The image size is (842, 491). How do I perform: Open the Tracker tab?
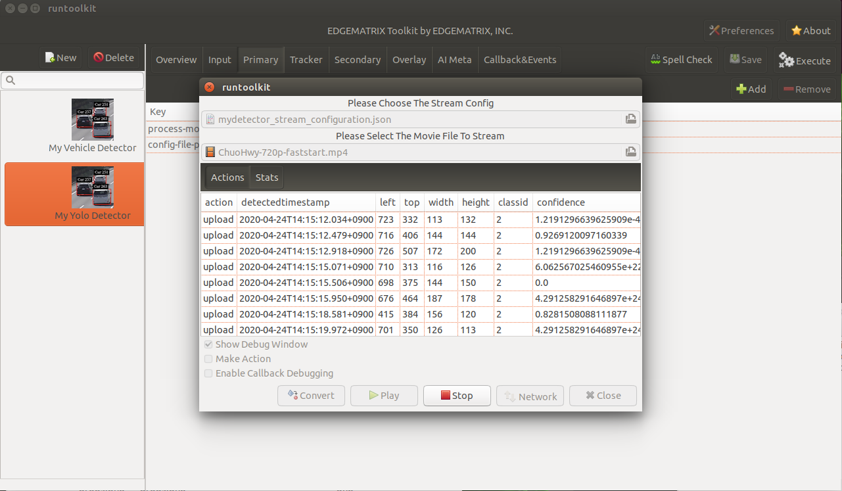pyautogui.click(x=306, y=60)
